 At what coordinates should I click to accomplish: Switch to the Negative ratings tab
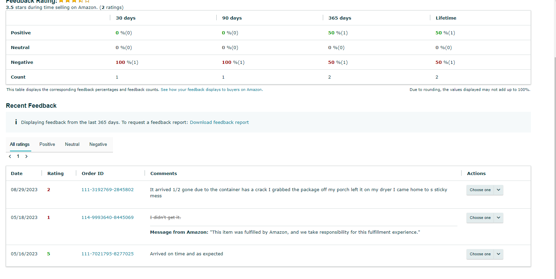pyautogui.click(x=98, y=144)
